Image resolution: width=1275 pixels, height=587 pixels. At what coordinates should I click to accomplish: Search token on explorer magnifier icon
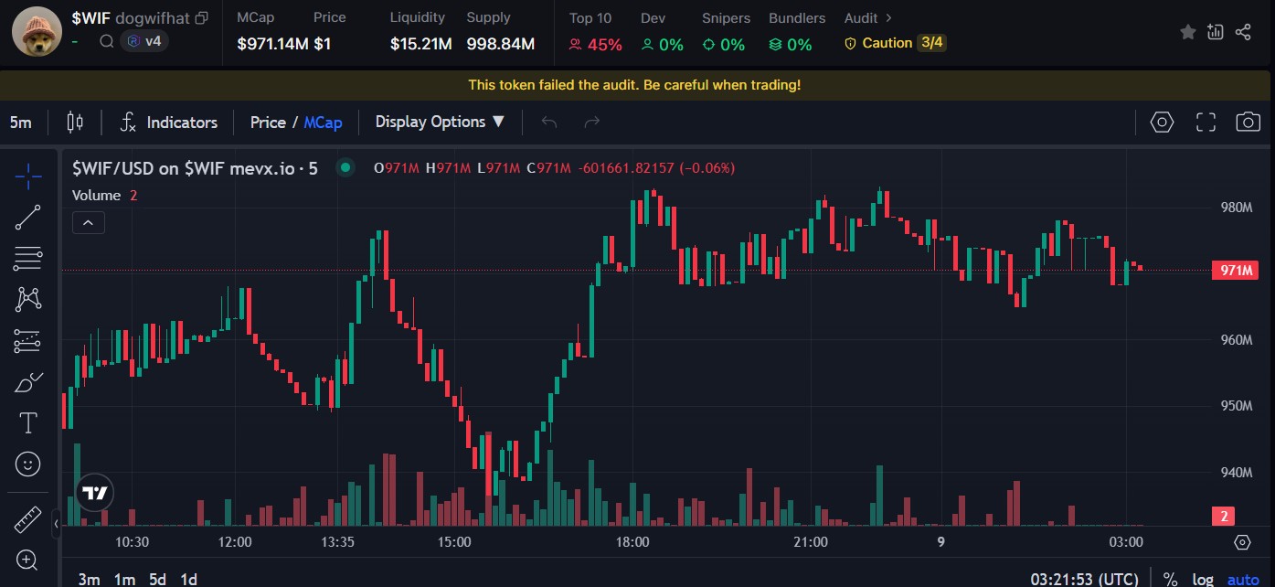pos(107,41)
